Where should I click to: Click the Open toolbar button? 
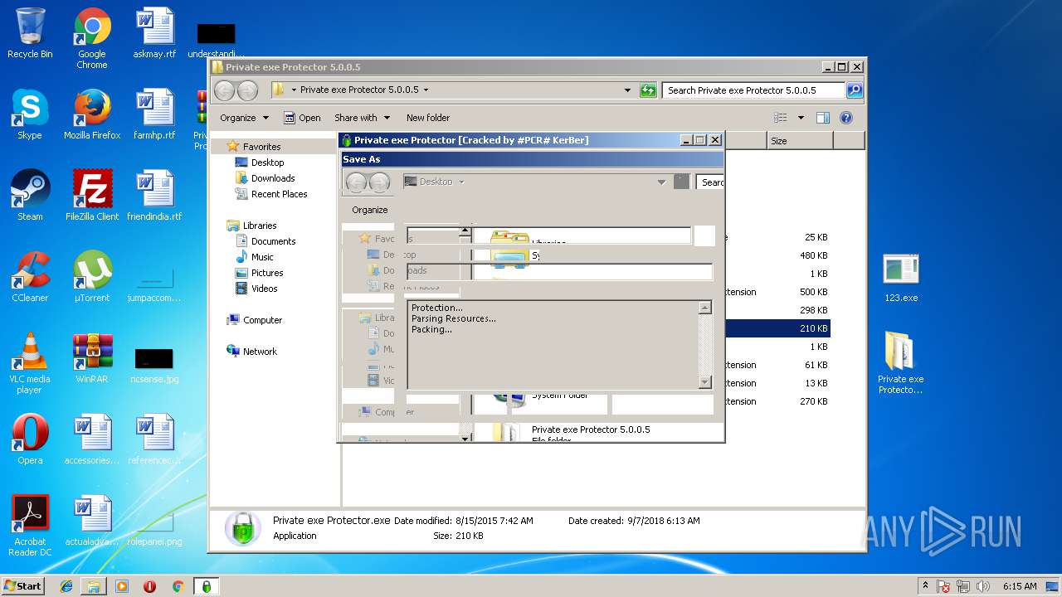tap(302, 118)
